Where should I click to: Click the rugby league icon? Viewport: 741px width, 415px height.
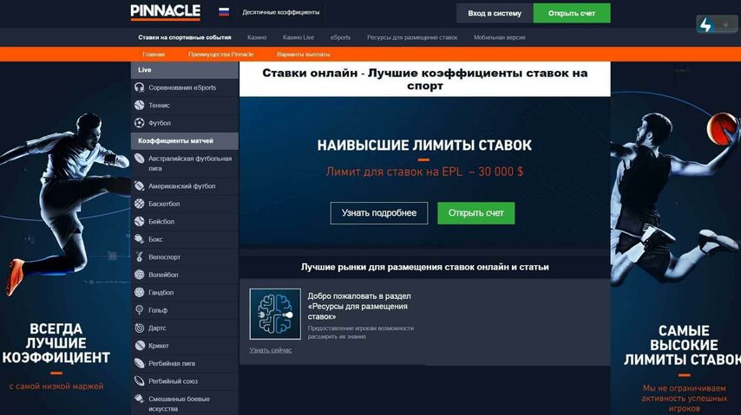[140, 363]
